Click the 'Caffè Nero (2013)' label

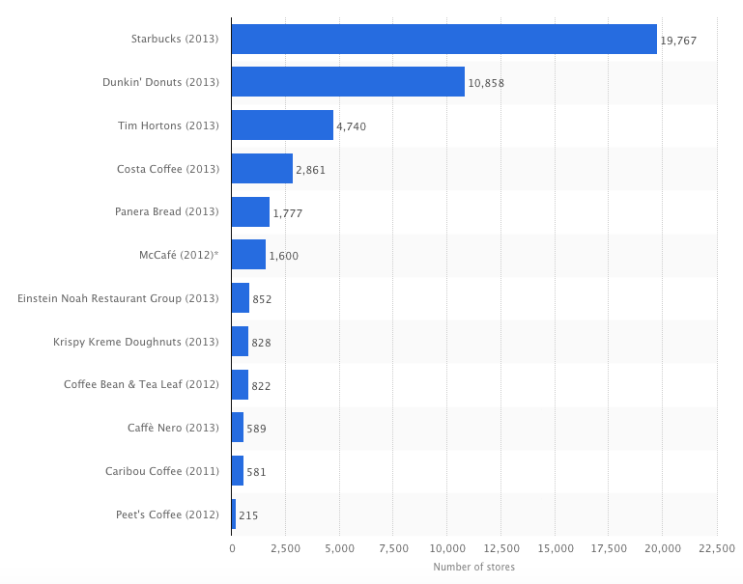pos(173,428)
